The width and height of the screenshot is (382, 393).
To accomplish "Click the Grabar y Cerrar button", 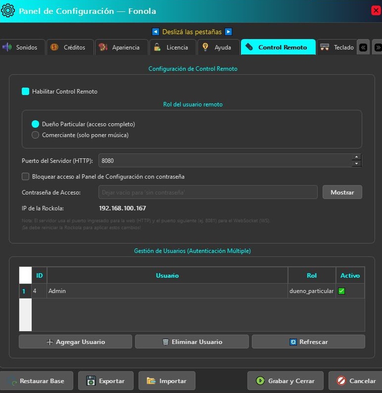I will [x=286, y=381].
